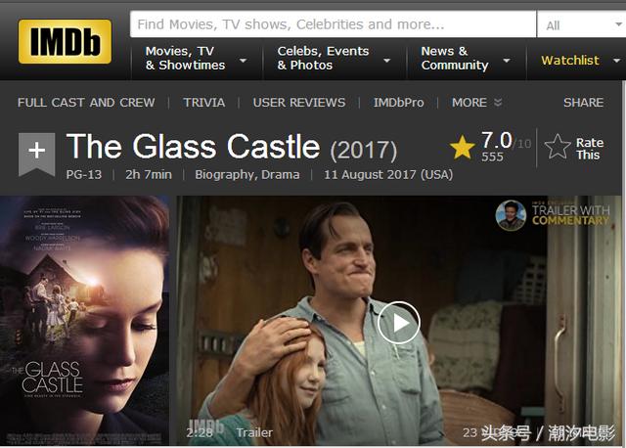The width and height of the screenshot is (626, 448).
Task: Open USER REVIEWS
Action: [x=299, y=102]
